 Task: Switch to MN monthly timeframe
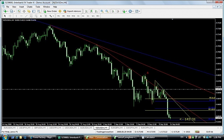[x=98, y=16]
